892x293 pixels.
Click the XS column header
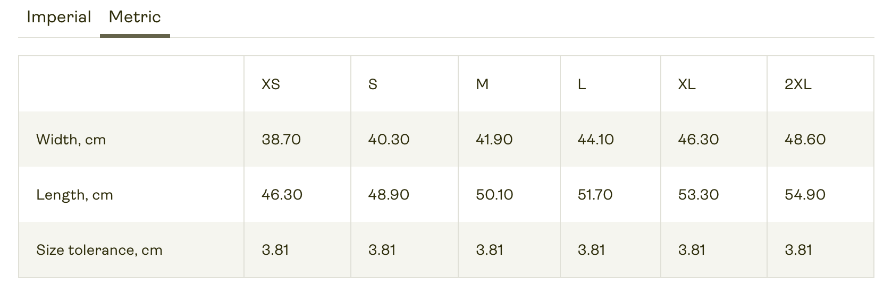(x=271, y=84)
